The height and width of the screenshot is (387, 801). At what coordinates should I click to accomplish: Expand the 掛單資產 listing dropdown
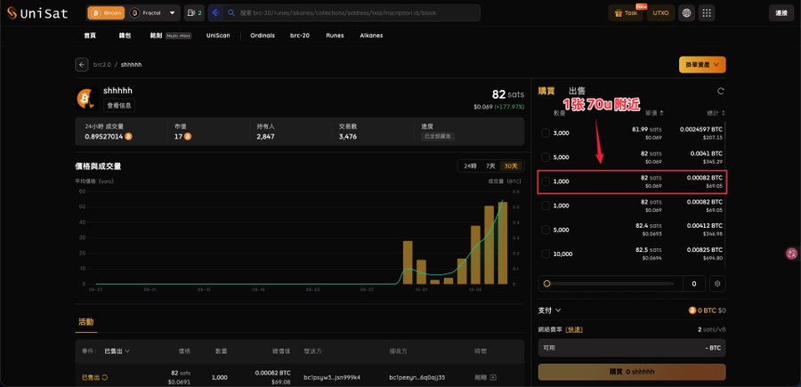pos(702,65)
